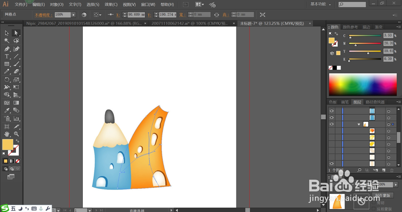
Task: Select the Artboard tool
Action: point(7,126)
